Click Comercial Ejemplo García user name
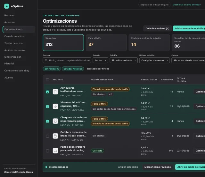 point(19,172)
